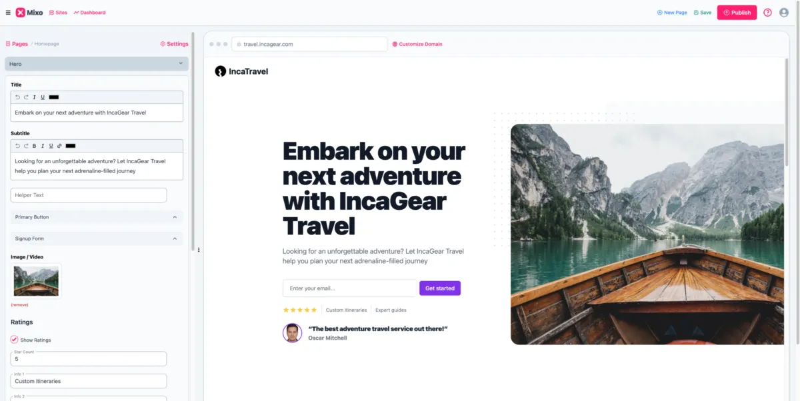Open the hamburger menu beside Mixo logo
This screenshot has height=401, width=800.
point(8,13)
